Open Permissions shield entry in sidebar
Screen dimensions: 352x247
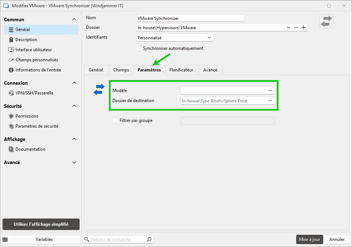26,116
